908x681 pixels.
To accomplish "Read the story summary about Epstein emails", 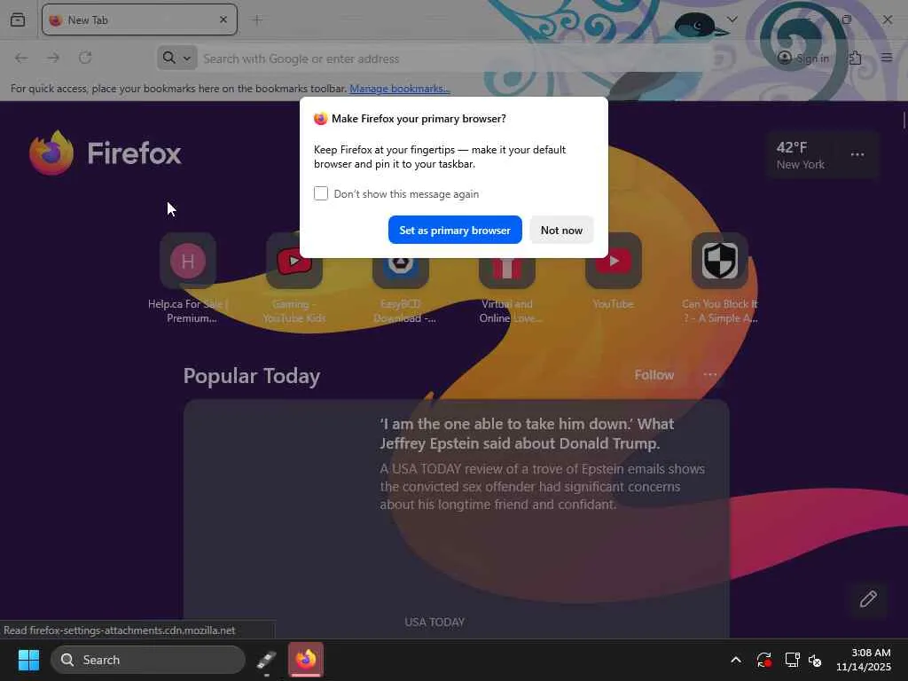I will click(x=543, y=487).
